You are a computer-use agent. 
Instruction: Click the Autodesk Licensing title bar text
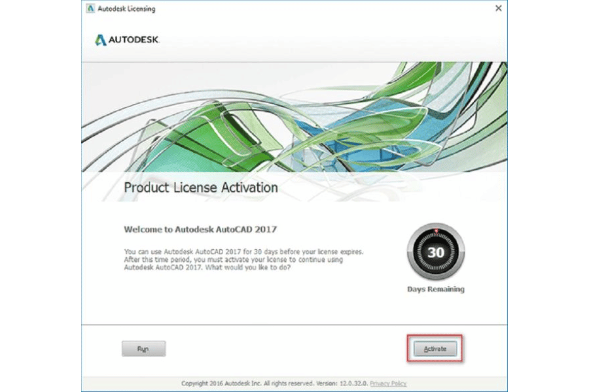[127, 9]
